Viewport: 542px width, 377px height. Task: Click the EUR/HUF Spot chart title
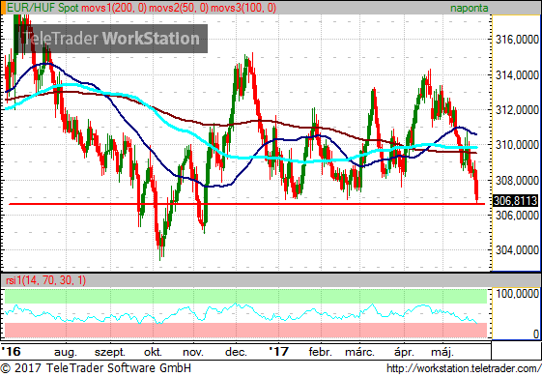[43, 8]
